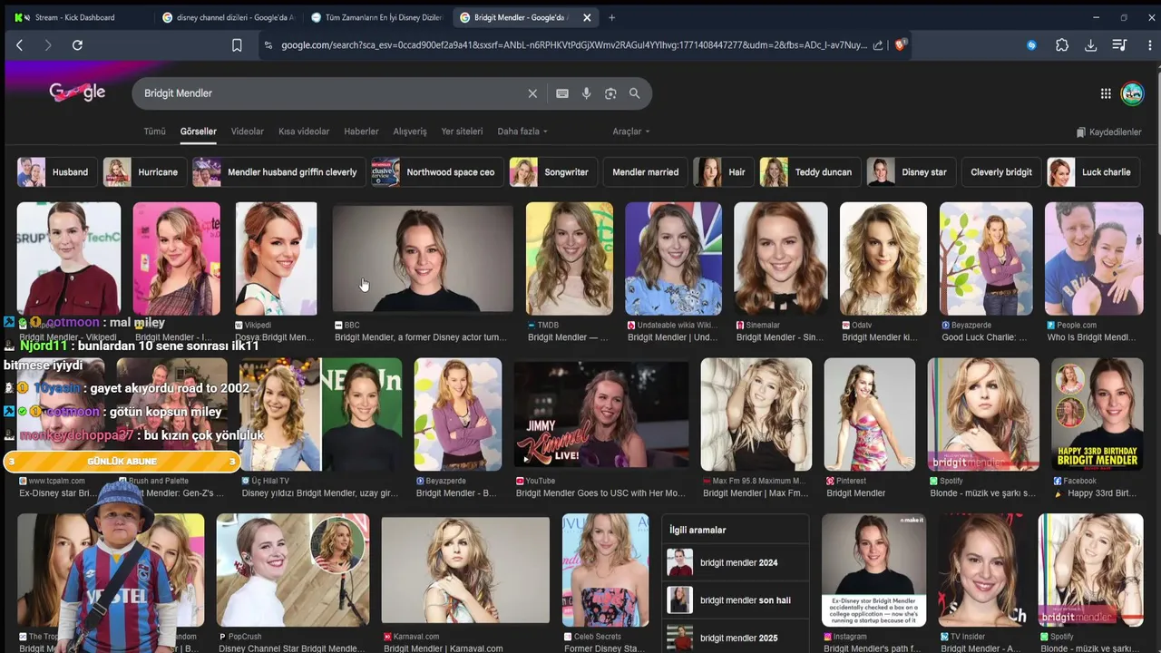Bookmark this page with the bookmark icon
This screenshot has height=653, width=1161.
(237, 45)
